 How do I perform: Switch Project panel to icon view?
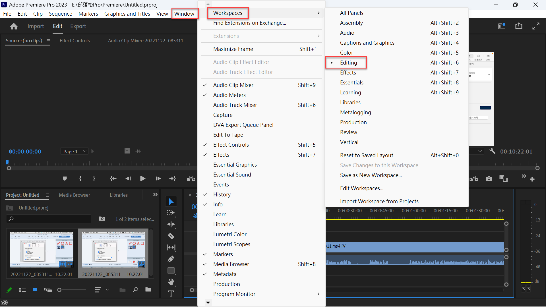tap(35, 290)
